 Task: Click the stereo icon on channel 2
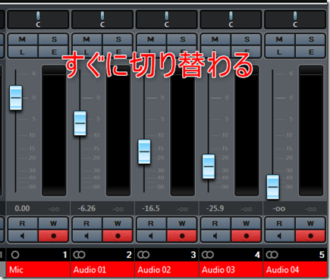pos(79,255)
